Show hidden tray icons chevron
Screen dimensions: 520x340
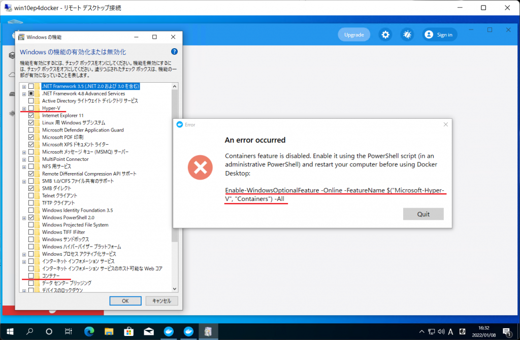[421, 331]
